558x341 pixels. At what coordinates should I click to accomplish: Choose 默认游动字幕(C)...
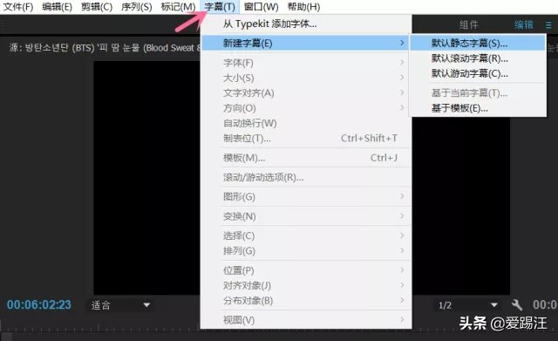478,73
